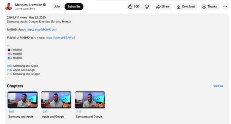Jump to 0:00 timestamp in description
Image resolution: width=231 pixels, height=124 pixels.
[10, 66]
